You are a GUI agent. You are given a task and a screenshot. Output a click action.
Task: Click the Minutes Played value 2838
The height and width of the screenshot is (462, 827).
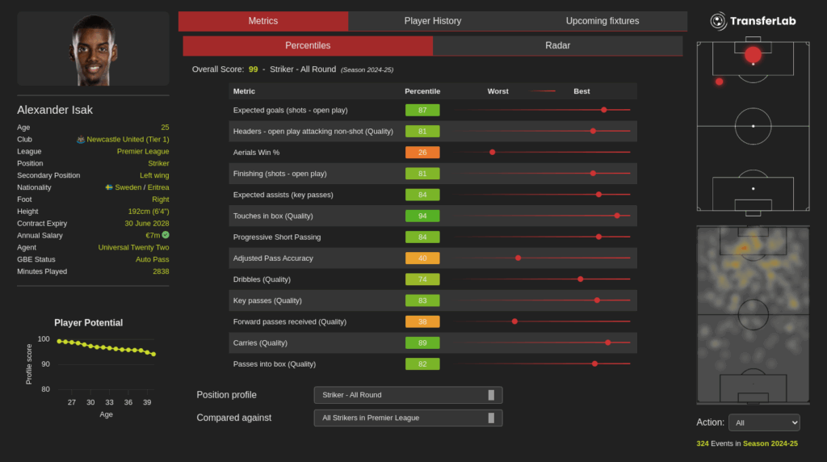coord(161,271)
